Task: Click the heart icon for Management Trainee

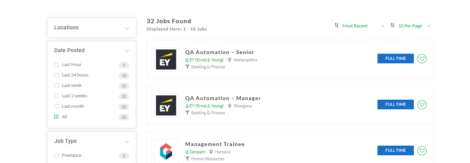Action: pos(422,151)
